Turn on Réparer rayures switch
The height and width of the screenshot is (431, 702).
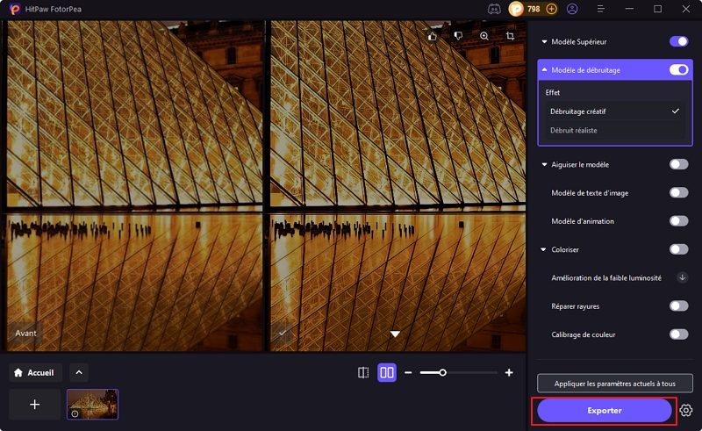678,305
